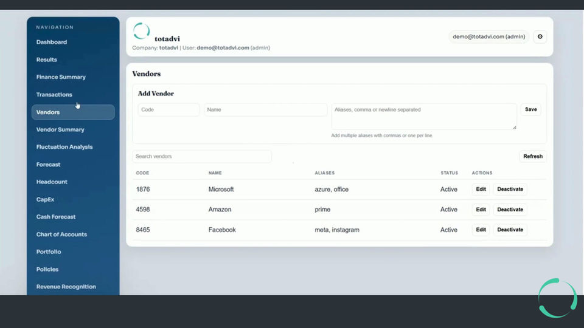Deactivate the Amazon vendor

510,210
